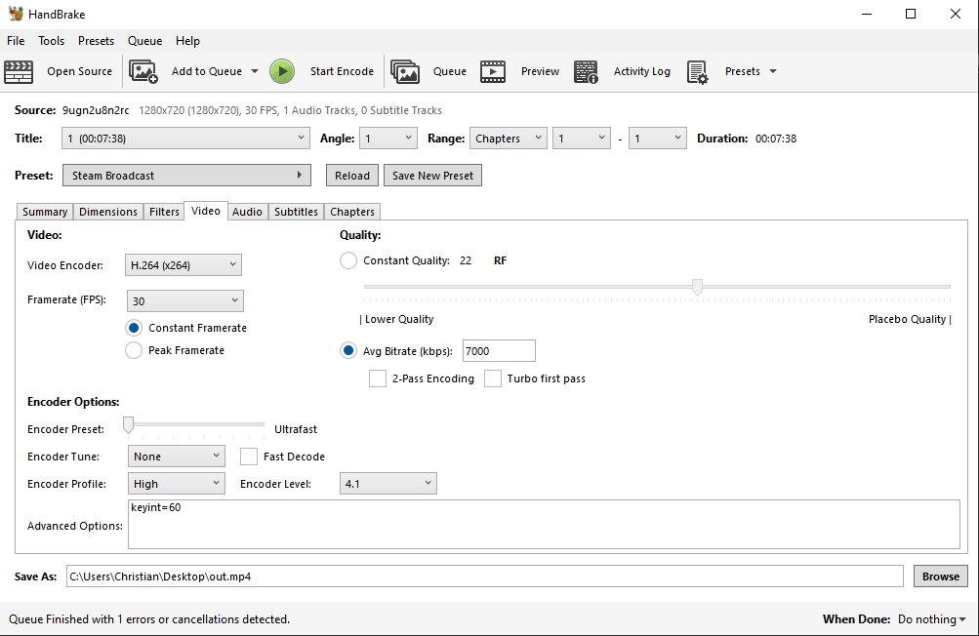Open the Presets menu in menu bar
Image resolution: width=979 pixels, height=636 pixels.
97,41
